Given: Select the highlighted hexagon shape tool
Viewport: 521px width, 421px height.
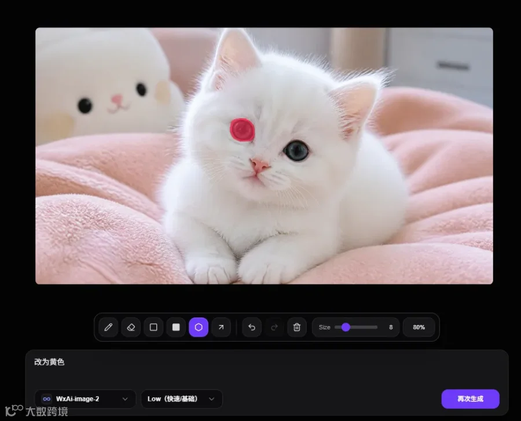Looking at the screenshot, I should click(x=199, y=327).
